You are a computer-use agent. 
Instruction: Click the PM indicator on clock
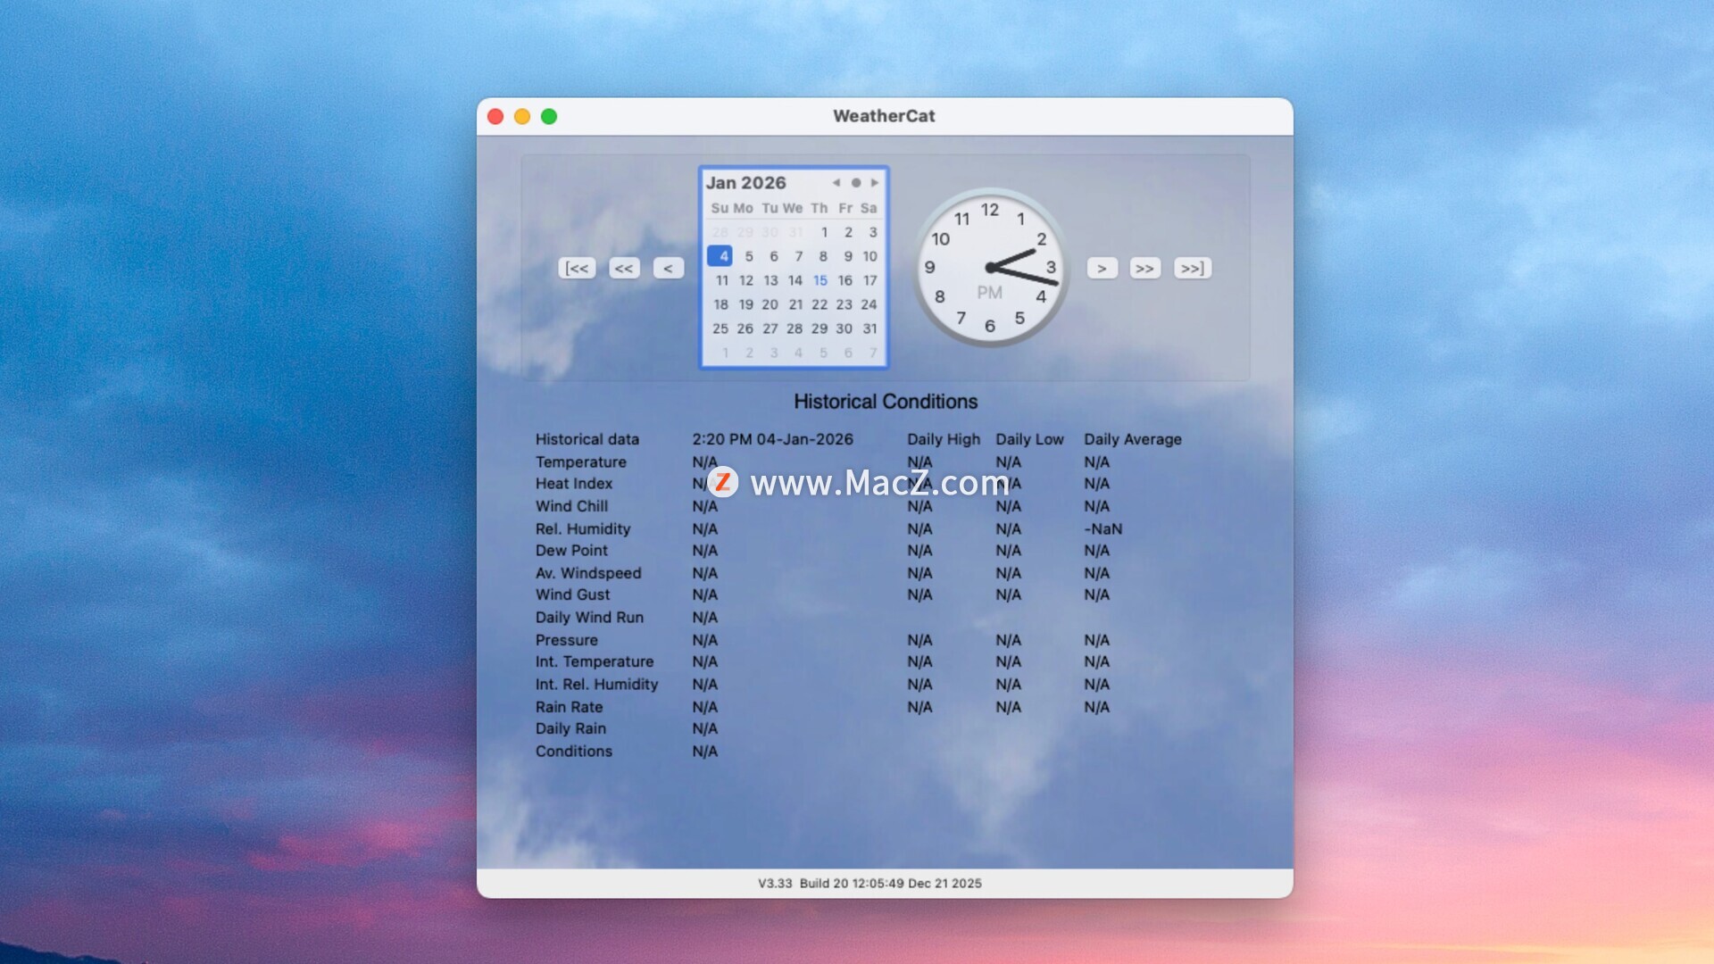(989, 293)
